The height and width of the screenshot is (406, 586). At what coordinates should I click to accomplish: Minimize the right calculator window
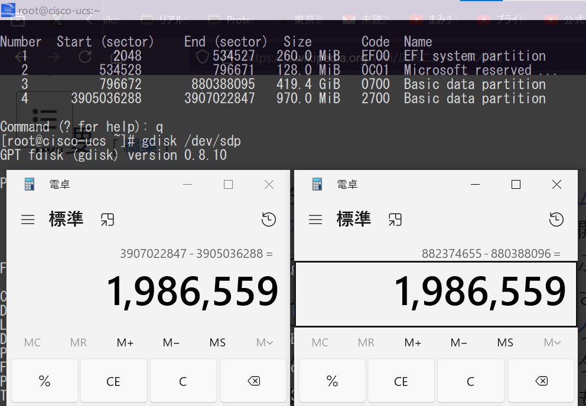point(475,184)
